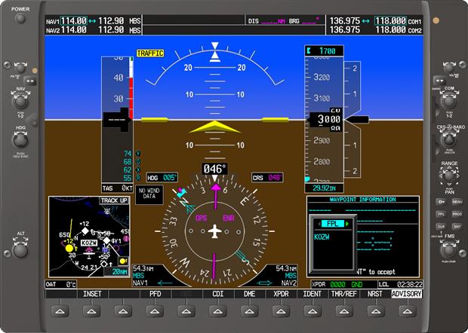Viewport: 468px width, 333px height.
Task: Click the selected altitude 1700 box
Action: (x=324, y=51)
